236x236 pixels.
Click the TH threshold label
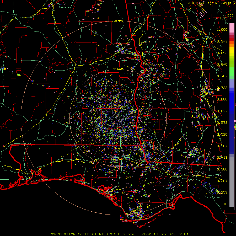click(x=225, y=204)
